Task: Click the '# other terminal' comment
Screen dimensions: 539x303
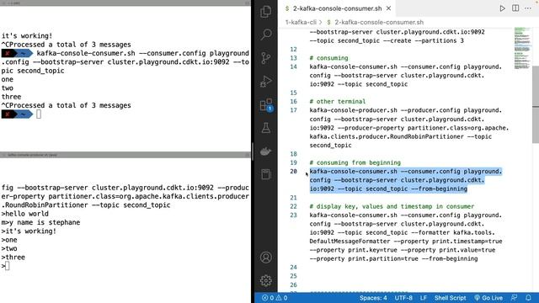Action: (338, 101)
